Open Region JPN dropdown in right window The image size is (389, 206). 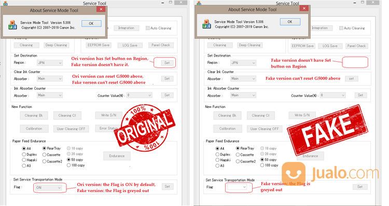pos(243,63)
